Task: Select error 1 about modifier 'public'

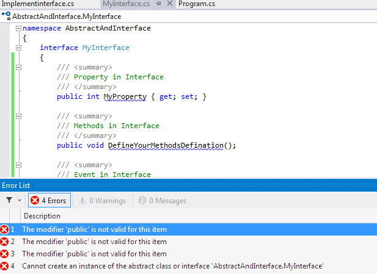Action: (x=188, y=229)
